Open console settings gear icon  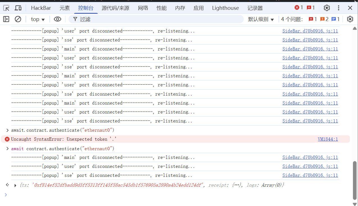[350, 19]
